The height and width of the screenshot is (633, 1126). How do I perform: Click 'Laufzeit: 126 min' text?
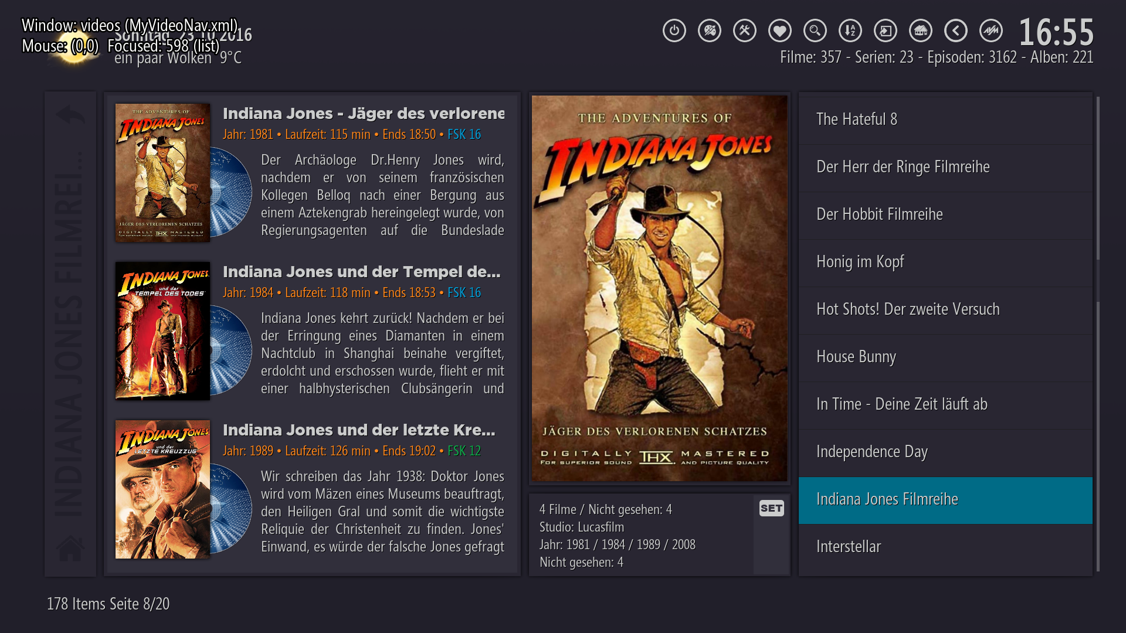pos(328,451)
